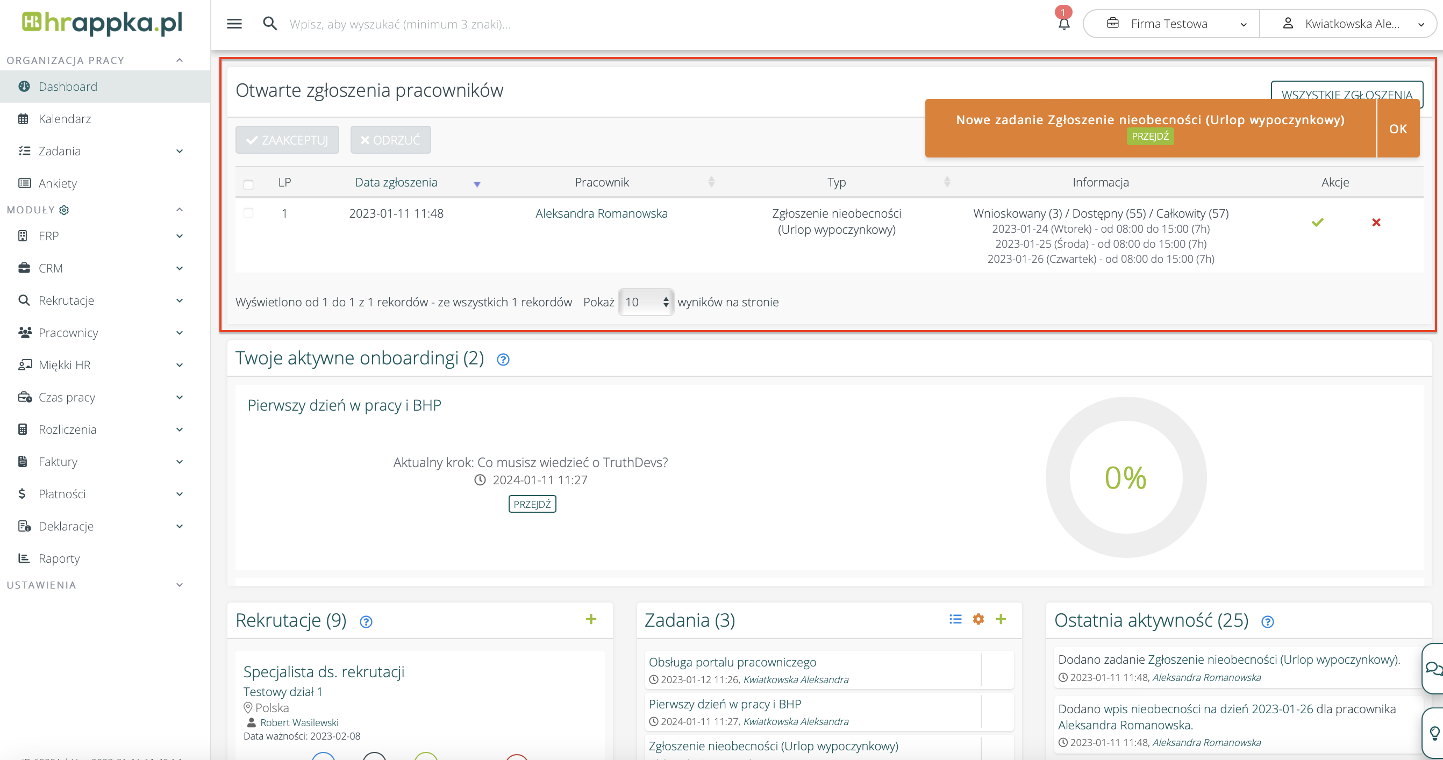
Task: Click the notification bell icon
Action: tap(1063, 23)
